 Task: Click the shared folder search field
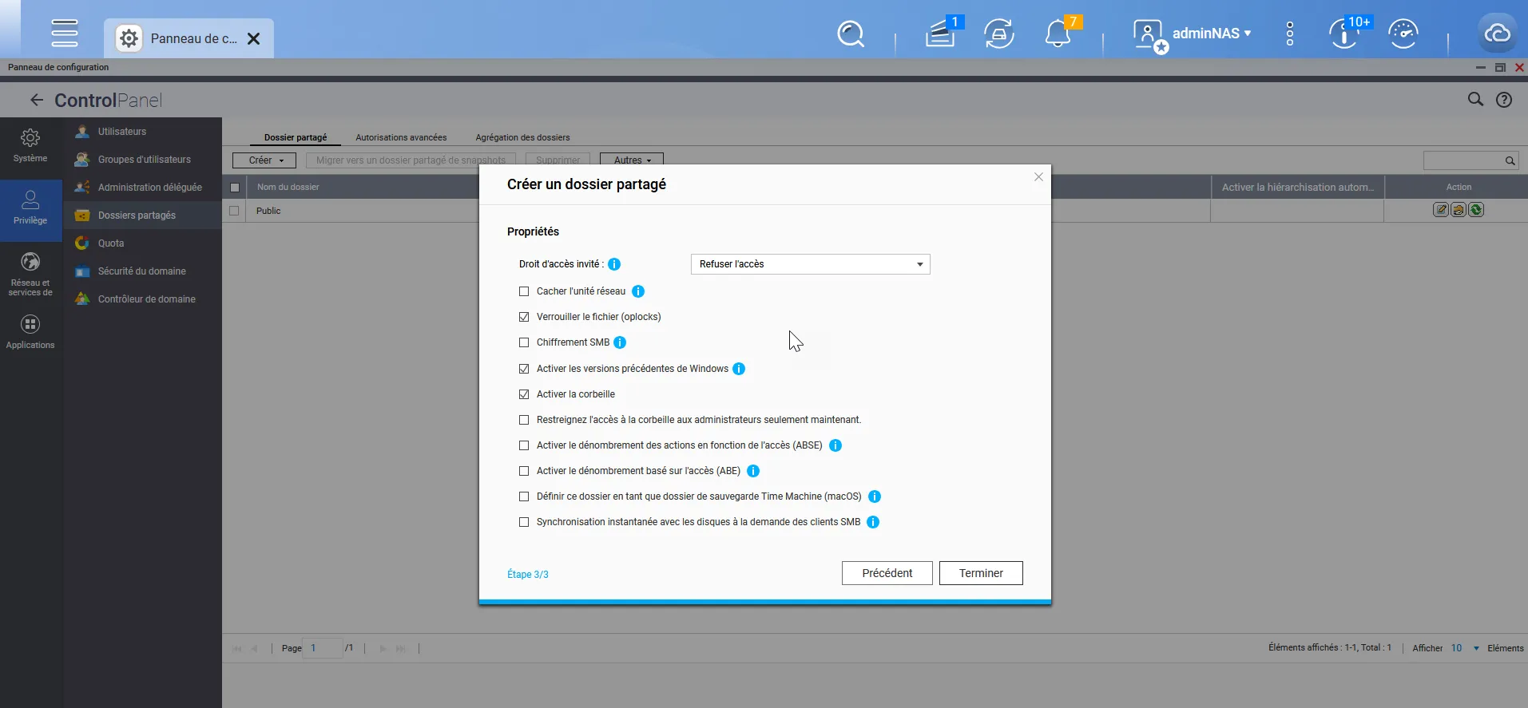pos(1463,160)
